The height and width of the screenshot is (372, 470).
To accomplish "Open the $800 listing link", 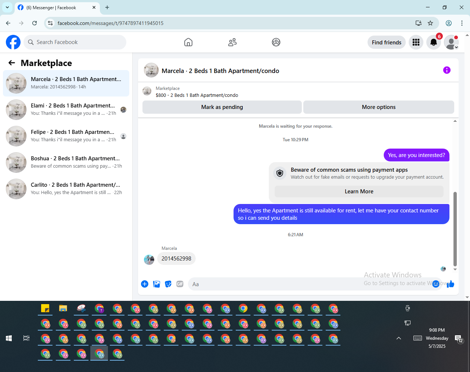I will [x=197, y=95].
